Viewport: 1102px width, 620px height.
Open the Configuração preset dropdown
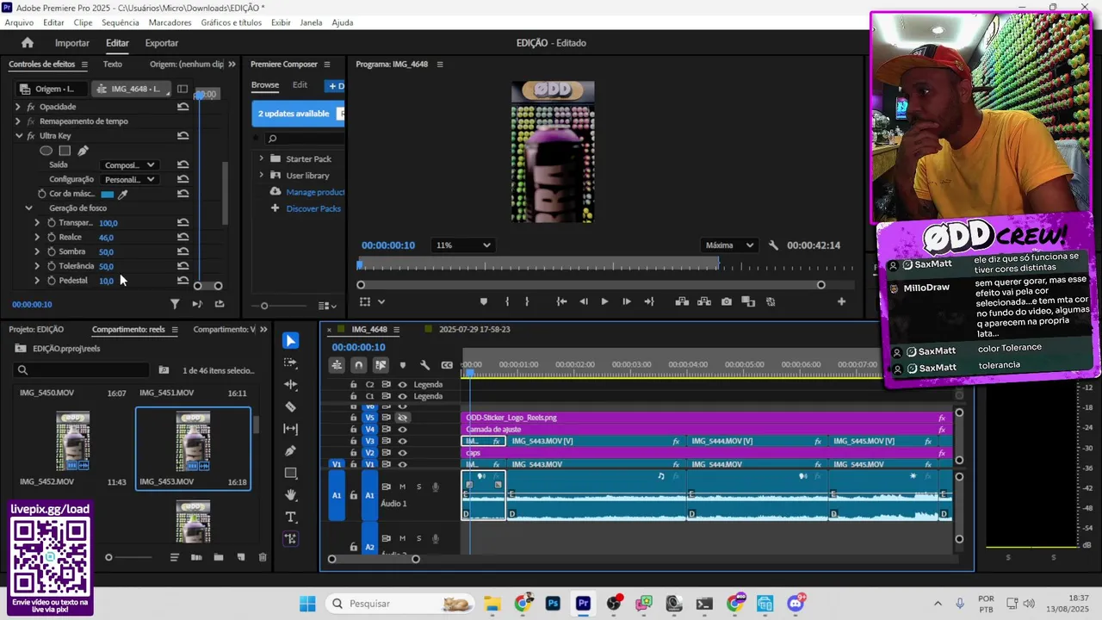click(129, 180)
